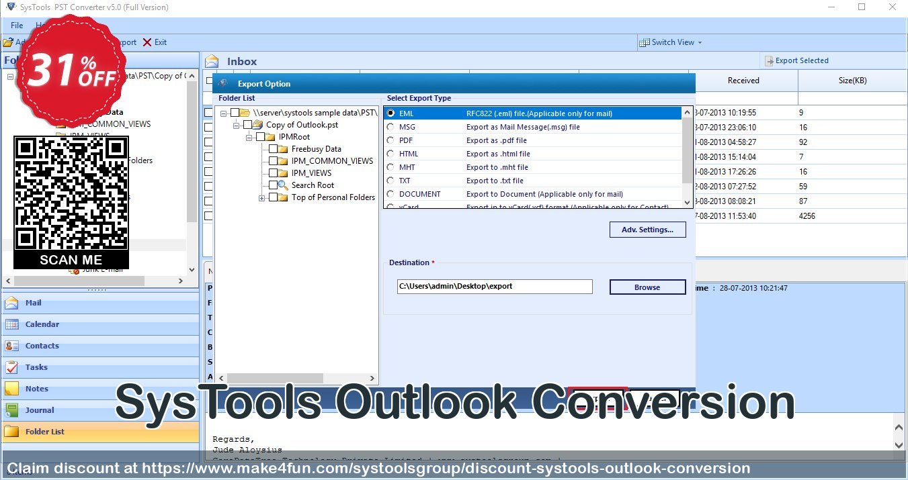908x480 pixels.
Task: Click the Adv. Settings button
Action: [647, 230]
